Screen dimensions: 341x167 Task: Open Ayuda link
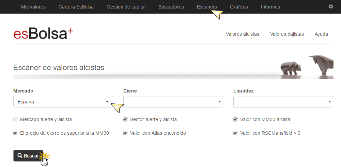pos(321,34)
